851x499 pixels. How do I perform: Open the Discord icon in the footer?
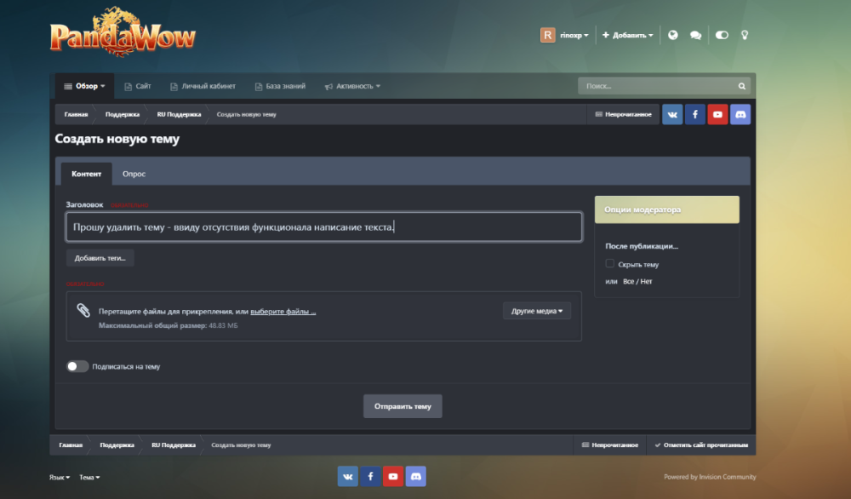click(415, 477)
